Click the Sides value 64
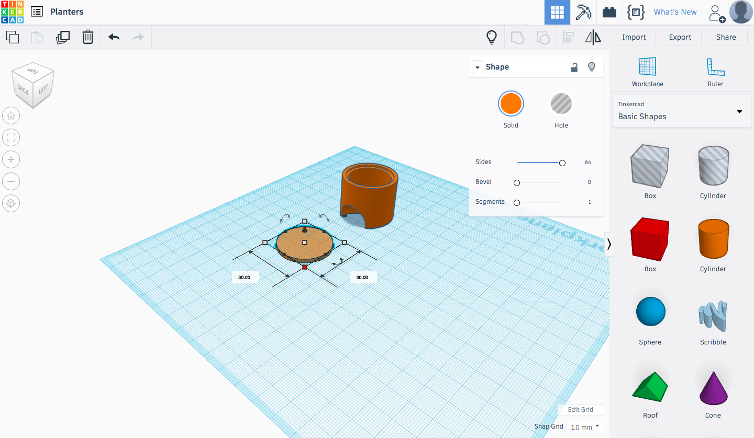The height and width of the screenshot is (438, 754). (588, 163)
